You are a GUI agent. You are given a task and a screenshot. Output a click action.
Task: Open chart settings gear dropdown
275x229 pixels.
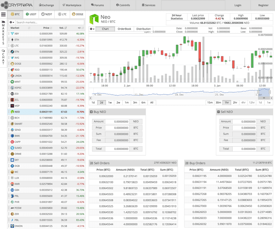92,29
